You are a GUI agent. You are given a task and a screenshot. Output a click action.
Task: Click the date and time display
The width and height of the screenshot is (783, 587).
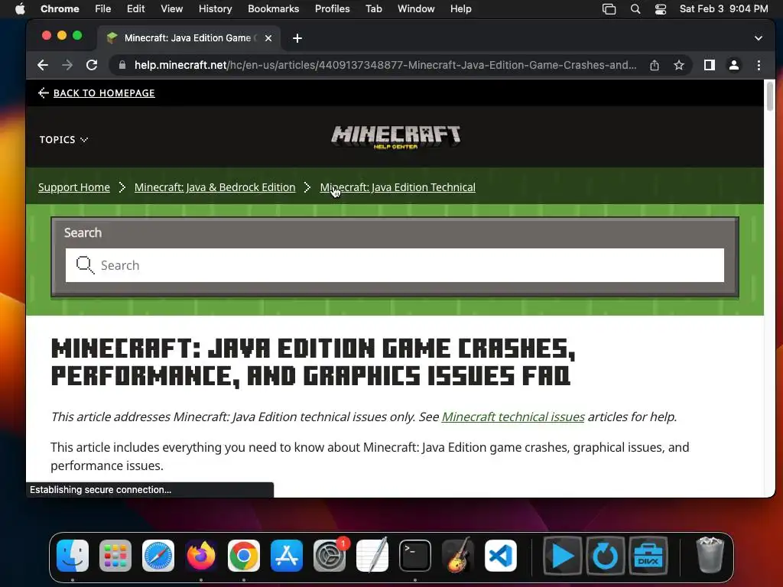723,9
